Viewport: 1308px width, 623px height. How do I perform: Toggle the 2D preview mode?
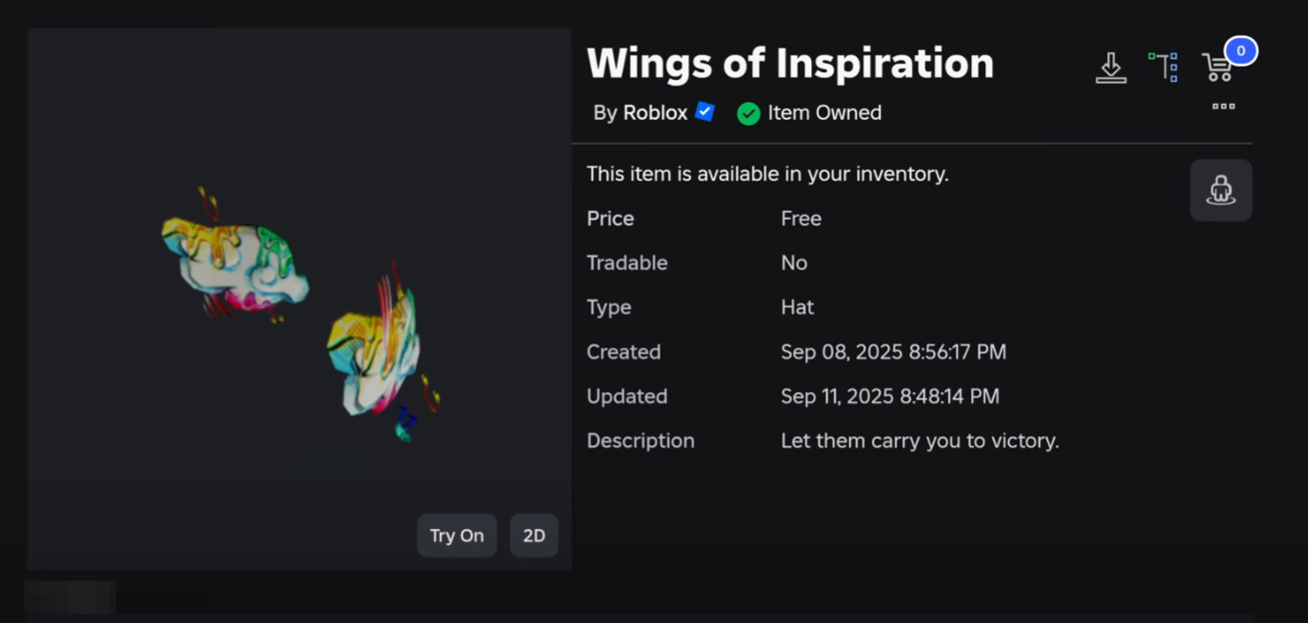[533, 535]
